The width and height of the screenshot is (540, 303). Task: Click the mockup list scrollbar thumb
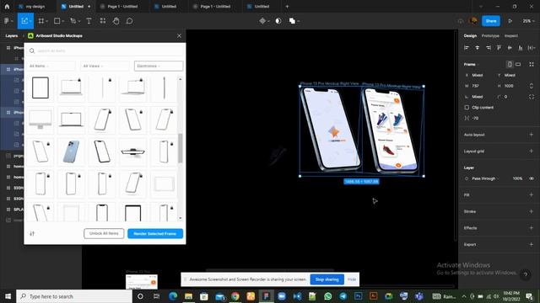click(x=180, y=148)
